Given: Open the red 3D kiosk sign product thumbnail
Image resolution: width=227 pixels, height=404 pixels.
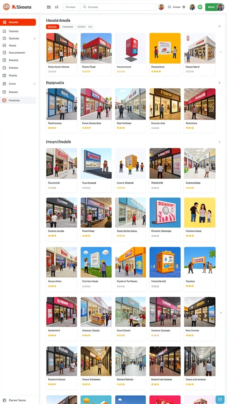Looking at the screenshot, I should [x=130, y=48].
